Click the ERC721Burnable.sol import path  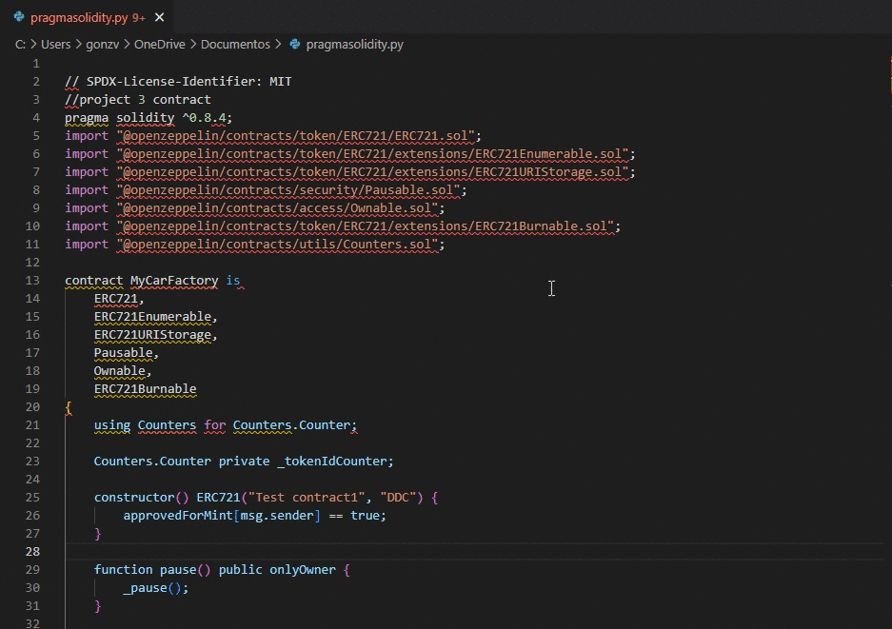pos(366,226)
